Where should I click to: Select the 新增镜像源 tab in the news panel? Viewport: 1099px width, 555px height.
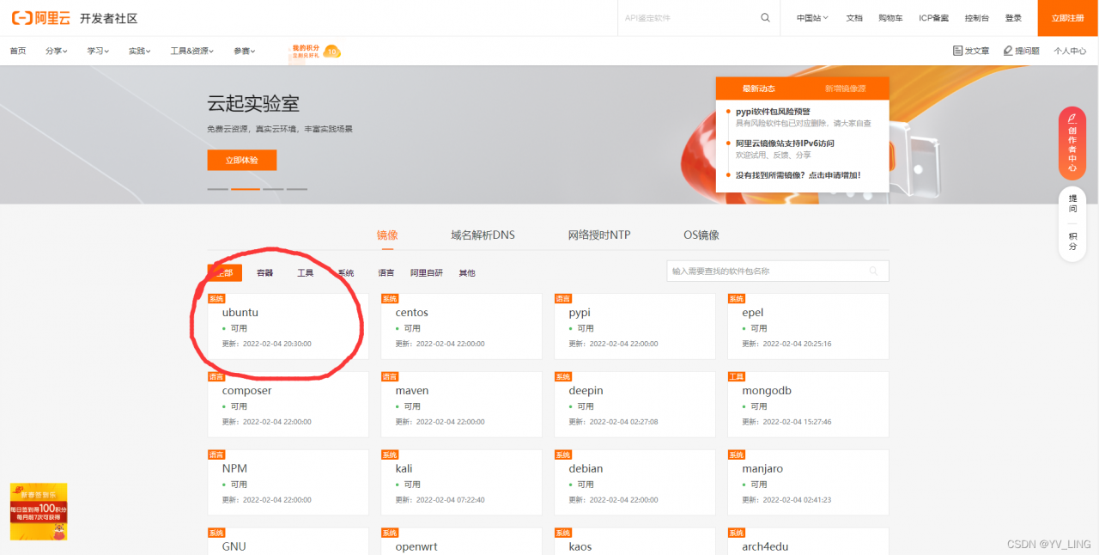[x=846, y=88]
